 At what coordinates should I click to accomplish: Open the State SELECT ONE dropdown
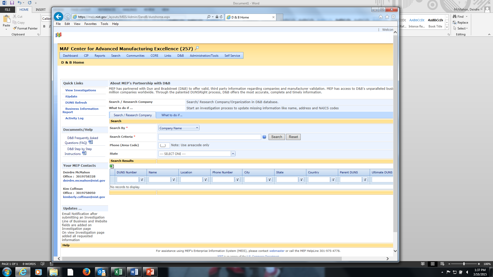coord(233,154)
